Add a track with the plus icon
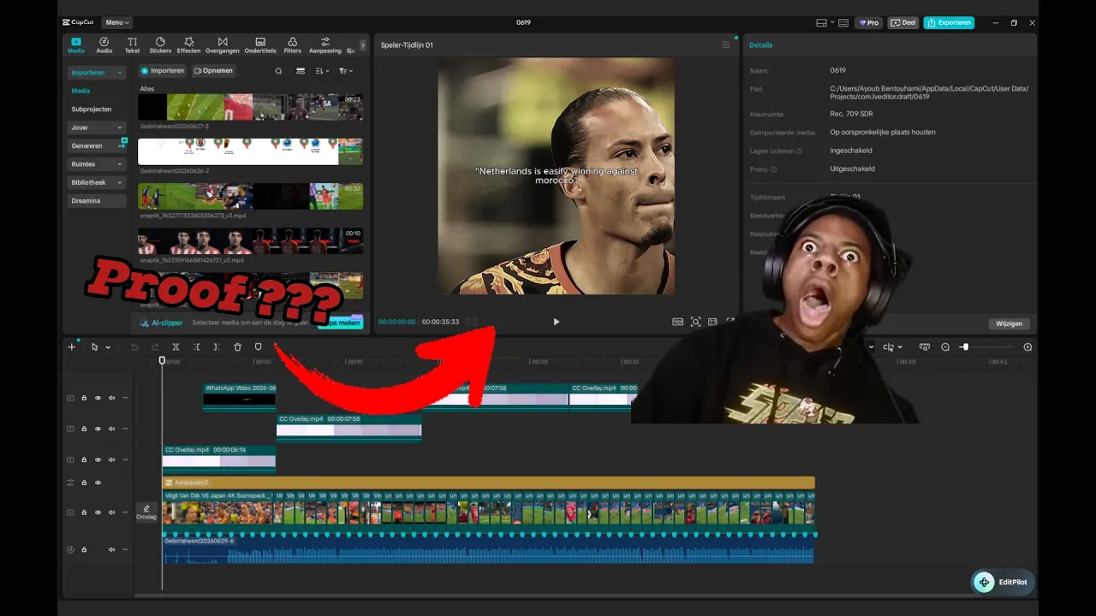Image resolution: width=1096 pixels, height=616 pixels. 72,347
